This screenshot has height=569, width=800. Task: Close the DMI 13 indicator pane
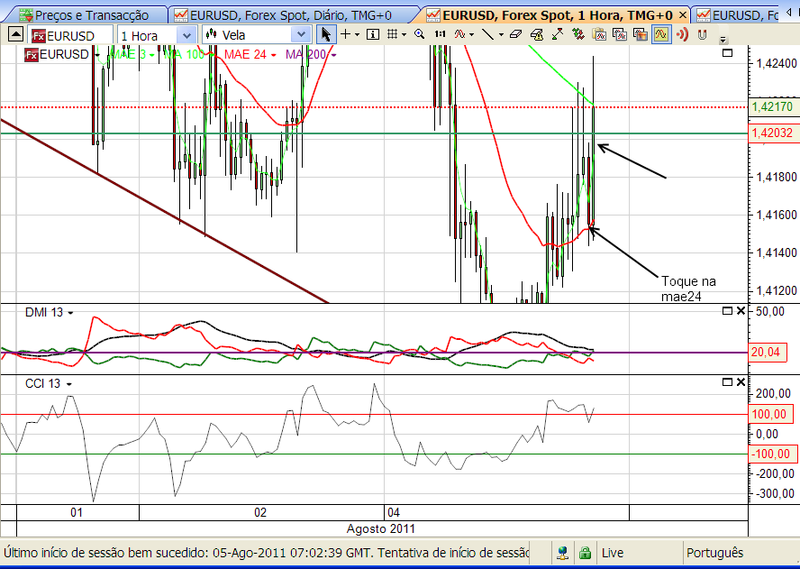coord(741,310)
